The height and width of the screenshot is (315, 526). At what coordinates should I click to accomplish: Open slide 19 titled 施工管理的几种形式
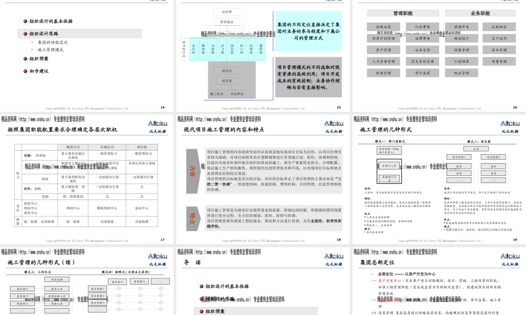(439, 180)
